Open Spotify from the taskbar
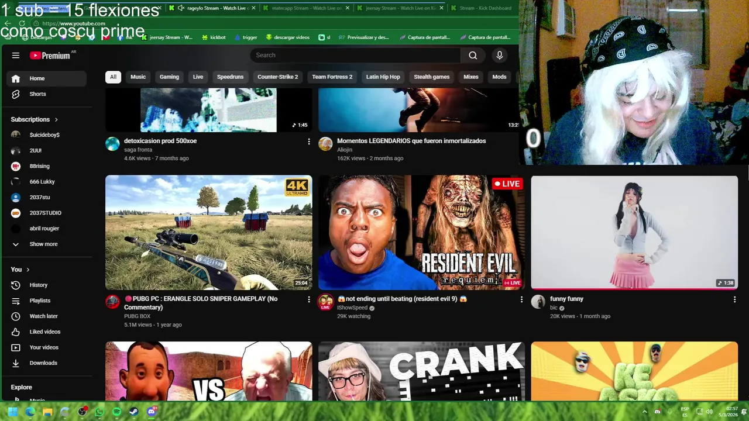 point(116,412)
